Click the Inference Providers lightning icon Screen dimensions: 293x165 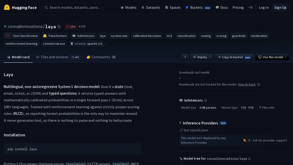tap(180, 123)
